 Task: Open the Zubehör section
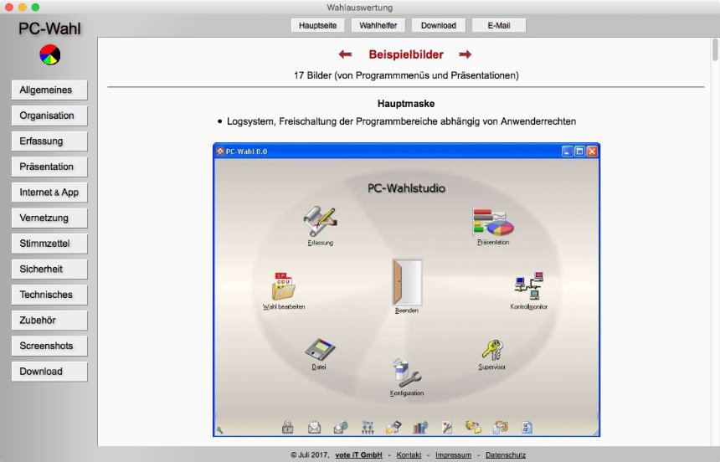[49, 321]
